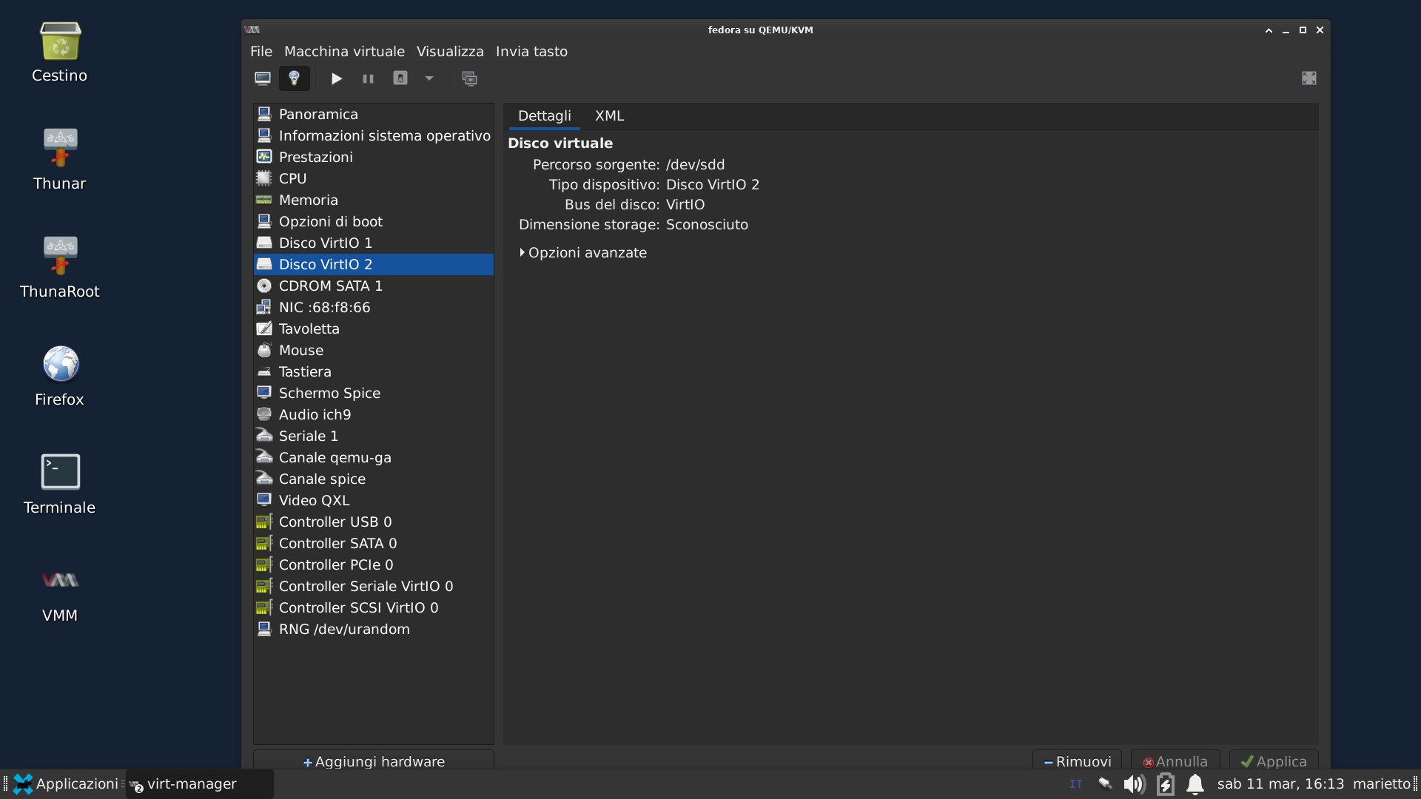1421x799 pixels.
Task: Select Disco VirtIO 2 row
Action: (x=374, y=265)
